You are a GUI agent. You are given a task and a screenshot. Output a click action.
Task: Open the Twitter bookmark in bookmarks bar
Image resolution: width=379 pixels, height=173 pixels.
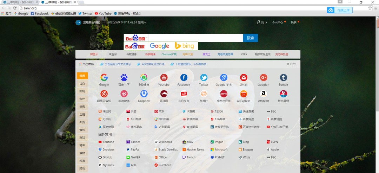coord(85,14)
